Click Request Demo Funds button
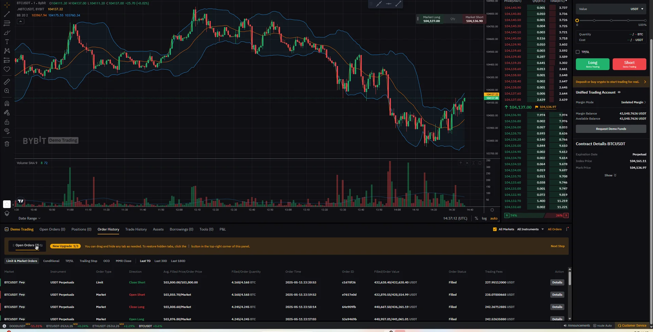Image resolution: width=653 pixels, height=332 pixels. pyautogui.click(x=611, y=129)
